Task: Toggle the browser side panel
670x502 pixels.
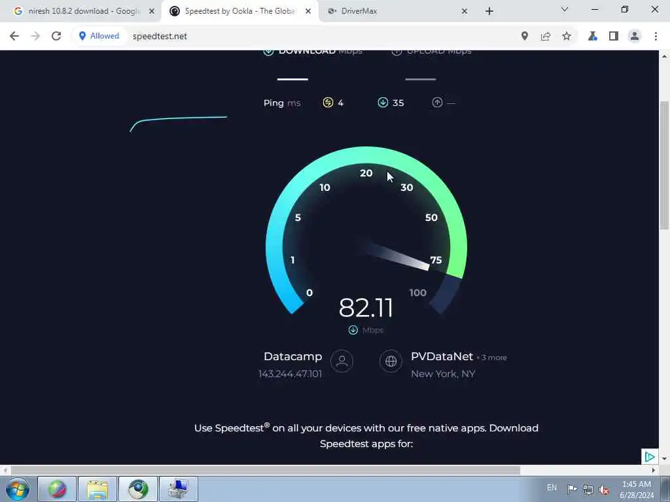Action: click(x=614, y=37)
